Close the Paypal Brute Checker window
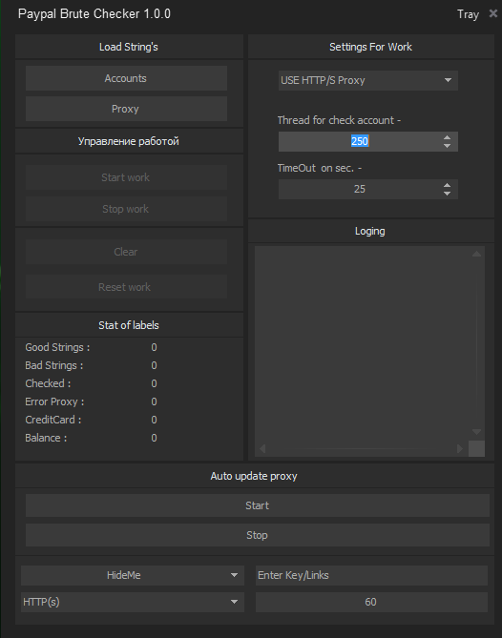The image size is (502, 638). pyautogui.click(x=493, y=13)
